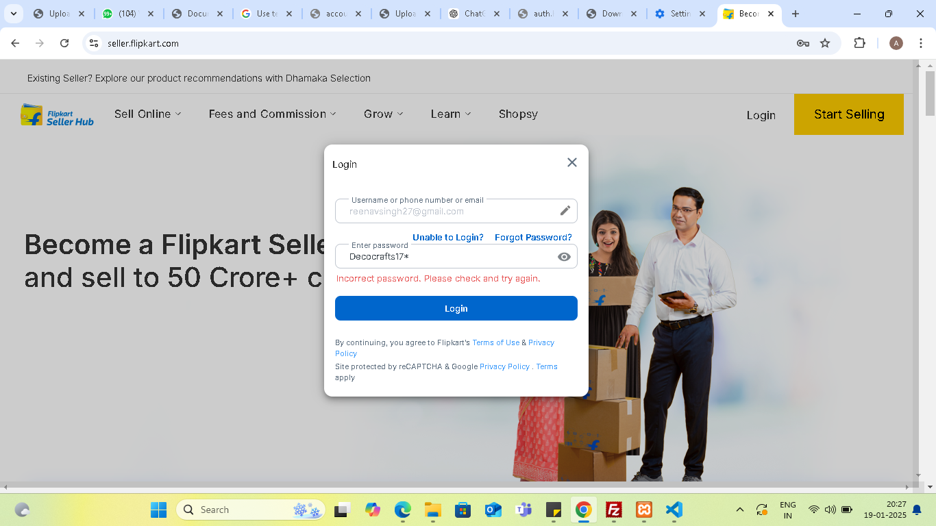936x526 pixels.
Task: Expand the Learn dropdown
Action: point(450,114)
